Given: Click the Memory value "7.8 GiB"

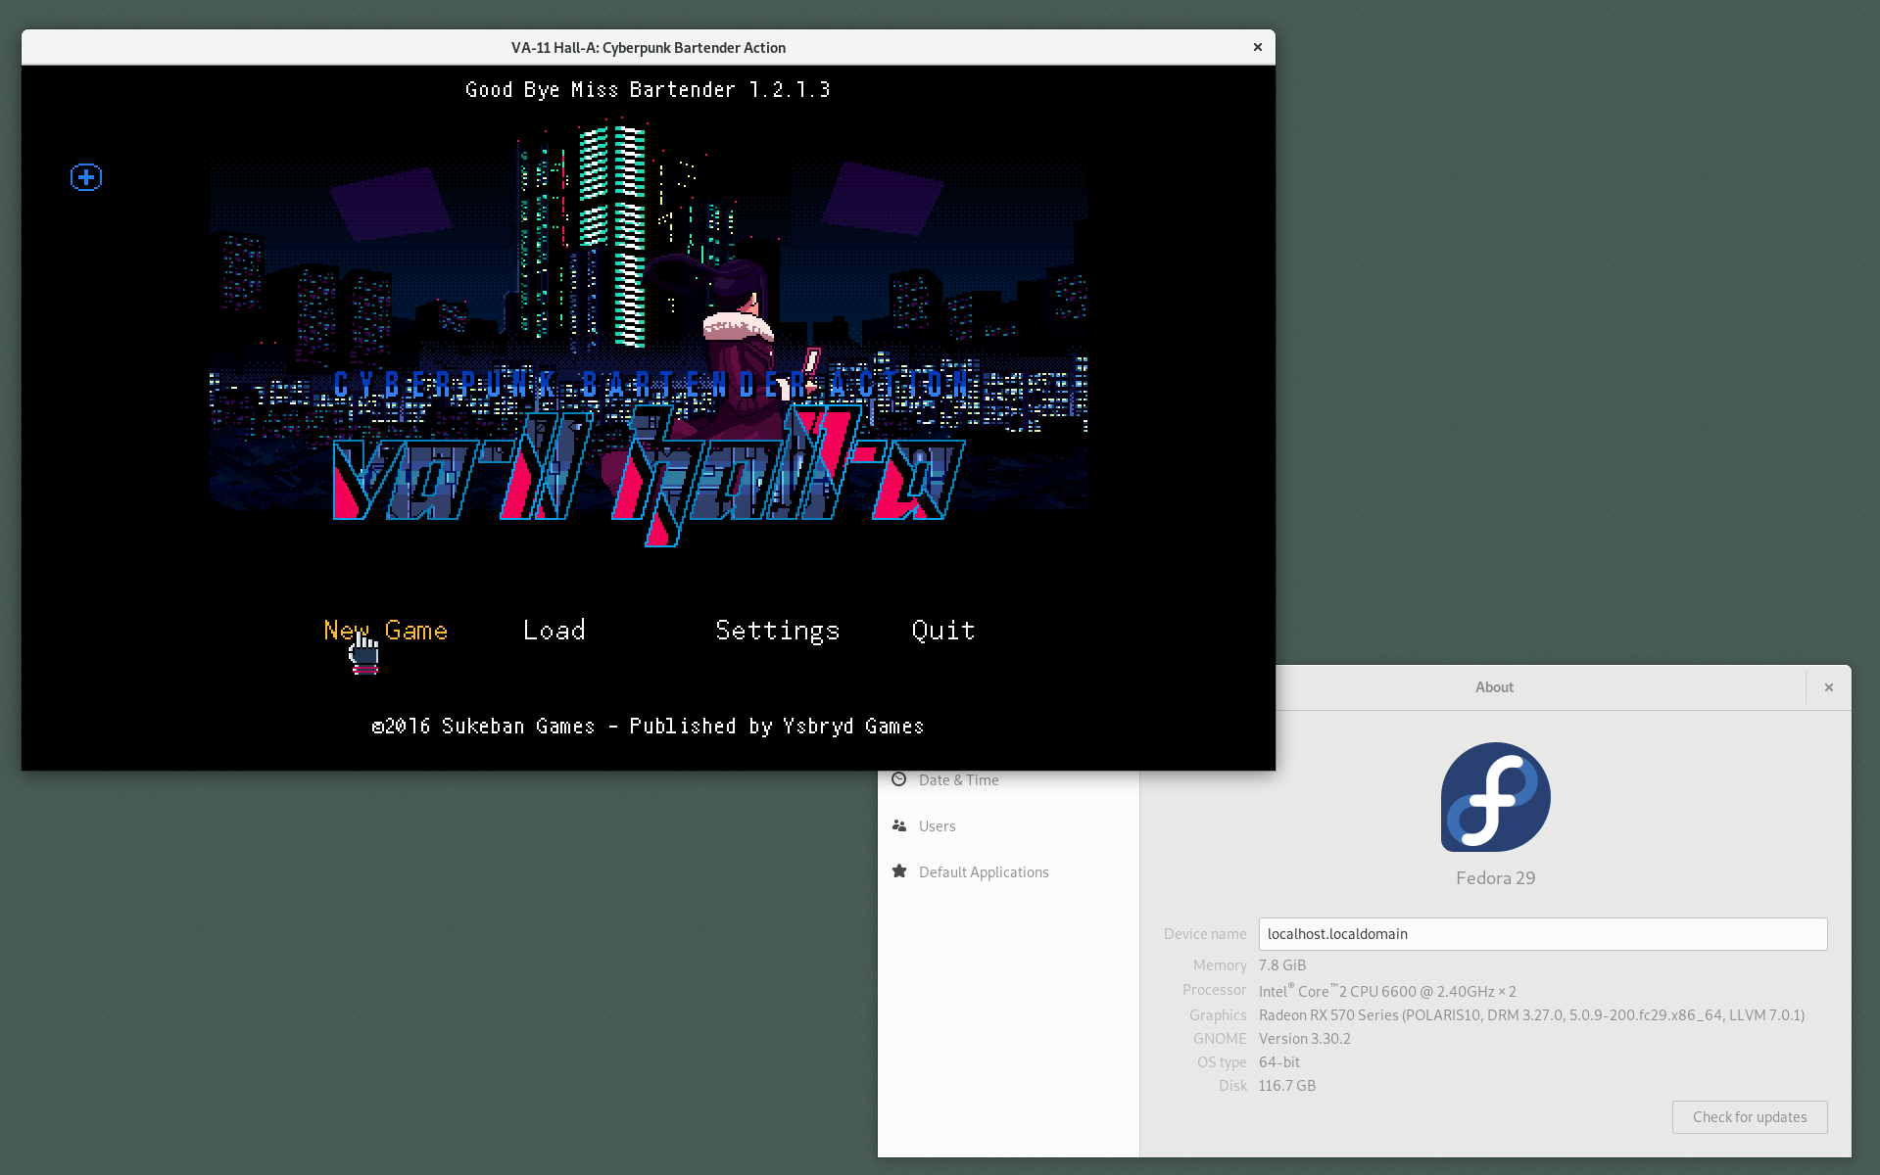Looking at the screenshot, I should [x=1282, y=965].
